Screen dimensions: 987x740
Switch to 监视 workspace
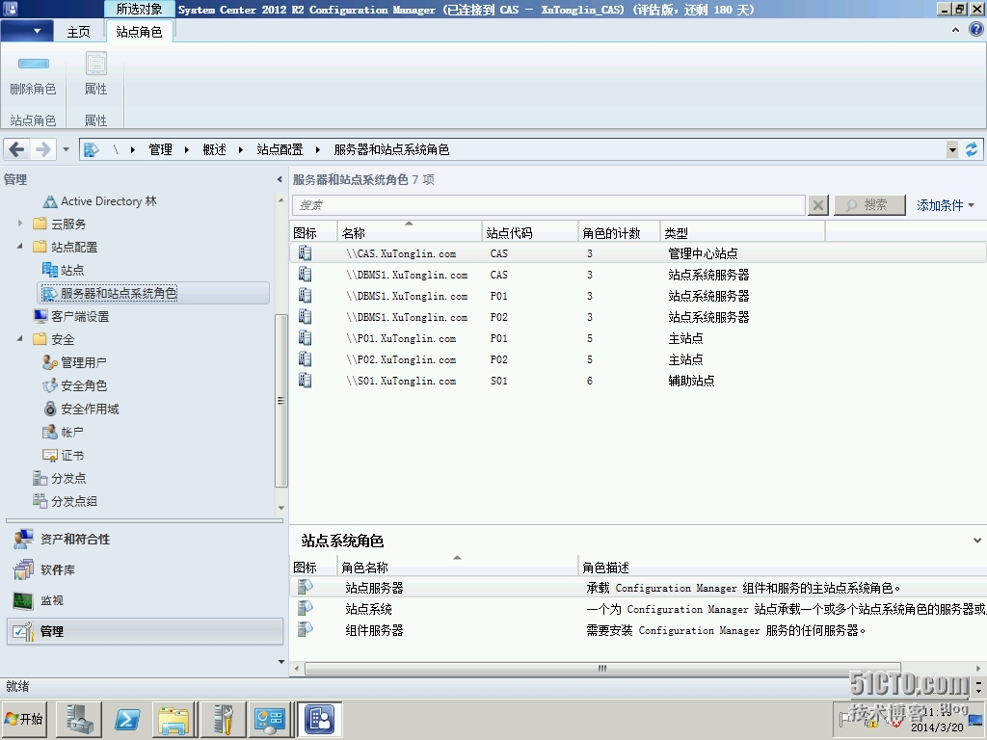pos(145,600)
